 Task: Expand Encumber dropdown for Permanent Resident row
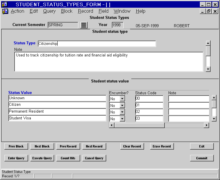click(122, 112)
